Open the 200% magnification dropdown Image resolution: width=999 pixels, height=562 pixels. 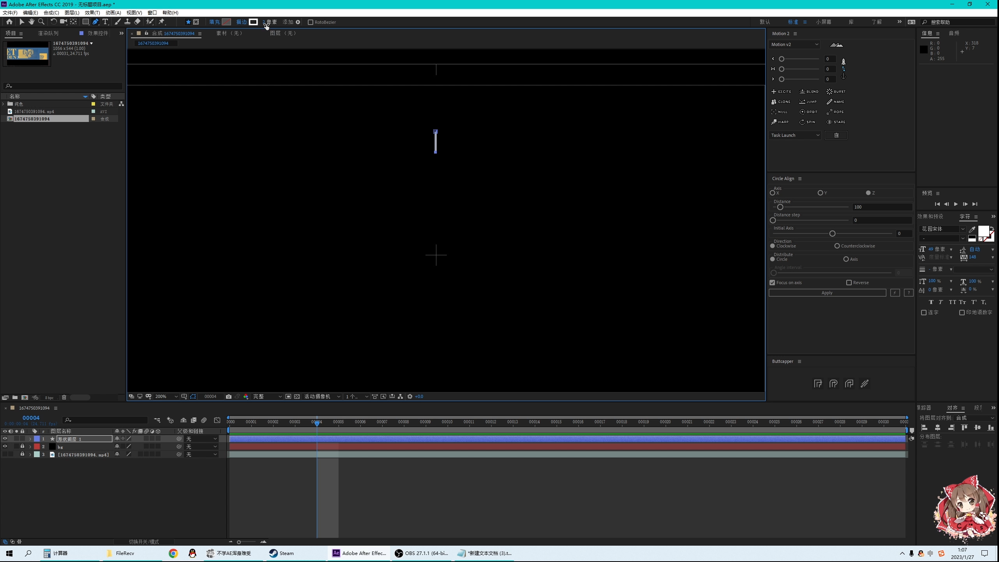166,396
